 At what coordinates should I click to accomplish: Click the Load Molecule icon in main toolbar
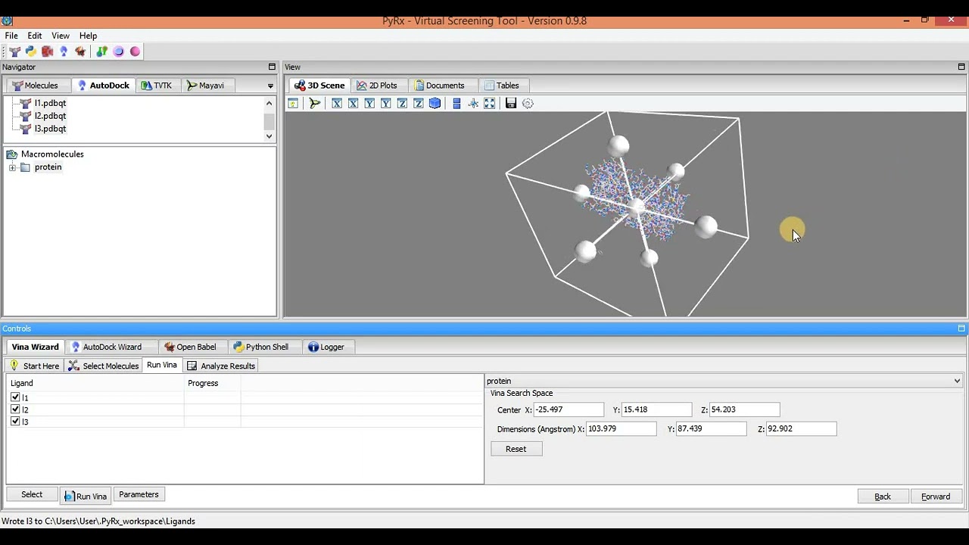coord(14,51)
